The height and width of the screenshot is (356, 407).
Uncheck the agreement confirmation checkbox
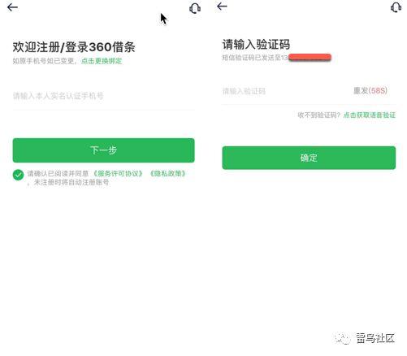(18, 175)
